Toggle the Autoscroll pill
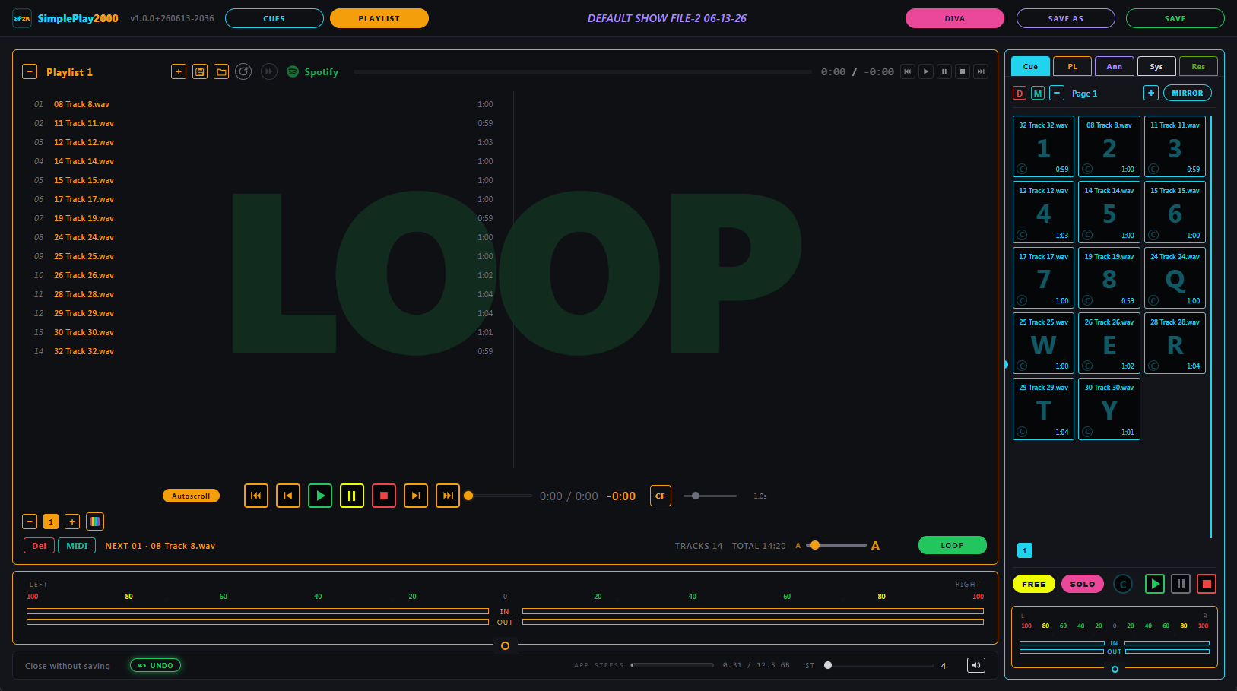The image size is (1237, 691). point(191,496)
